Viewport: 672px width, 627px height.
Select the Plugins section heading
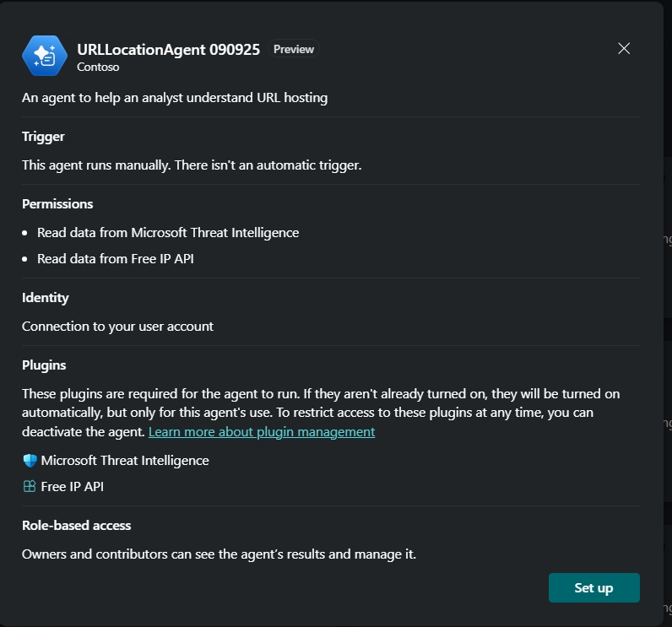(x=44, y=365)
